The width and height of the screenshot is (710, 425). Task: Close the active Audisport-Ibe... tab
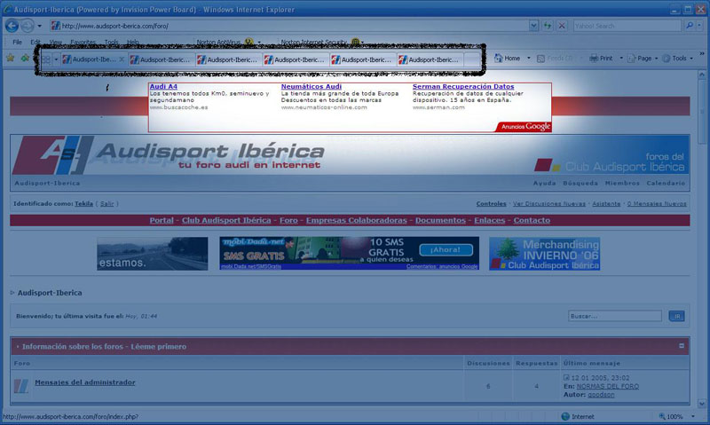[x=122, y=59]
